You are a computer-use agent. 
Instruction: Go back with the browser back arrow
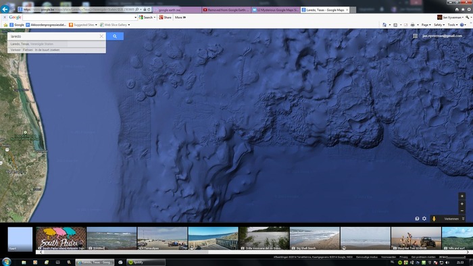tap(5, 9)
